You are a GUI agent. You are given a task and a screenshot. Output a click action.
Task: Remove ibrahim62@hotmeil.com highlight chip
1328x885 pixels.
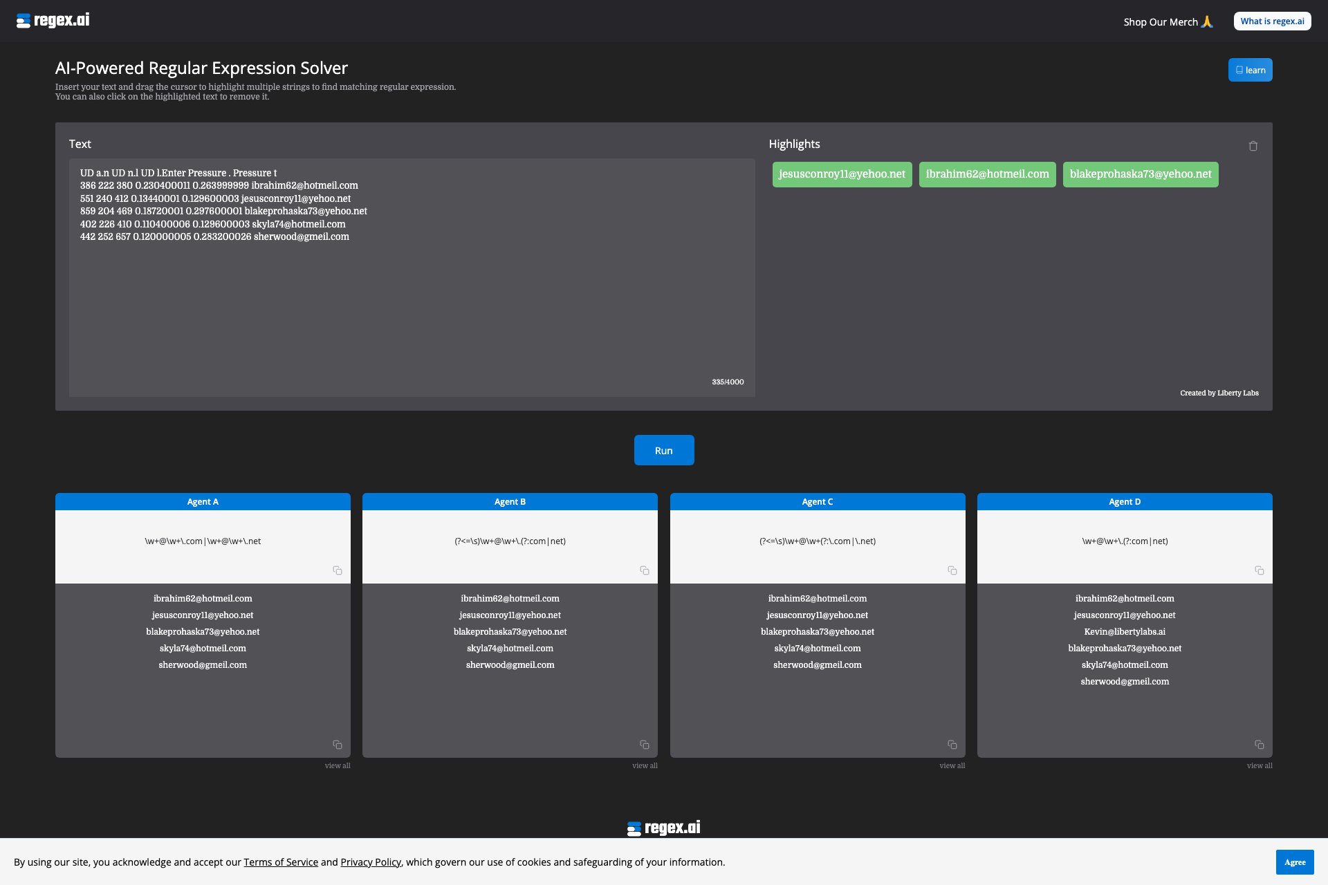tap(987, 174)
